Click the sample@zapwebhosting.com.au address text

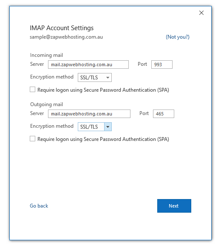[66, 37]
